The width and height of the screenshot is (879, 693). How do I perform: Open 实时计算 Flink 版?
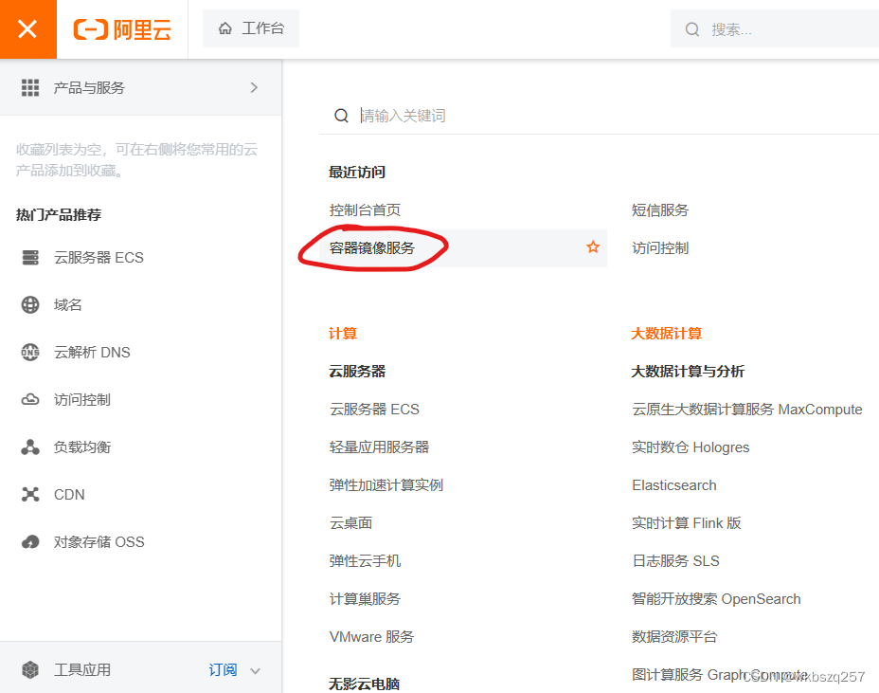pos(686,523)
